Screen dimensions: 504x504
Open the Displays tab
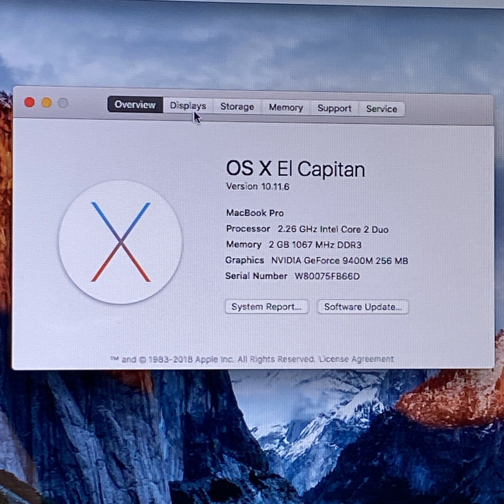188,106
